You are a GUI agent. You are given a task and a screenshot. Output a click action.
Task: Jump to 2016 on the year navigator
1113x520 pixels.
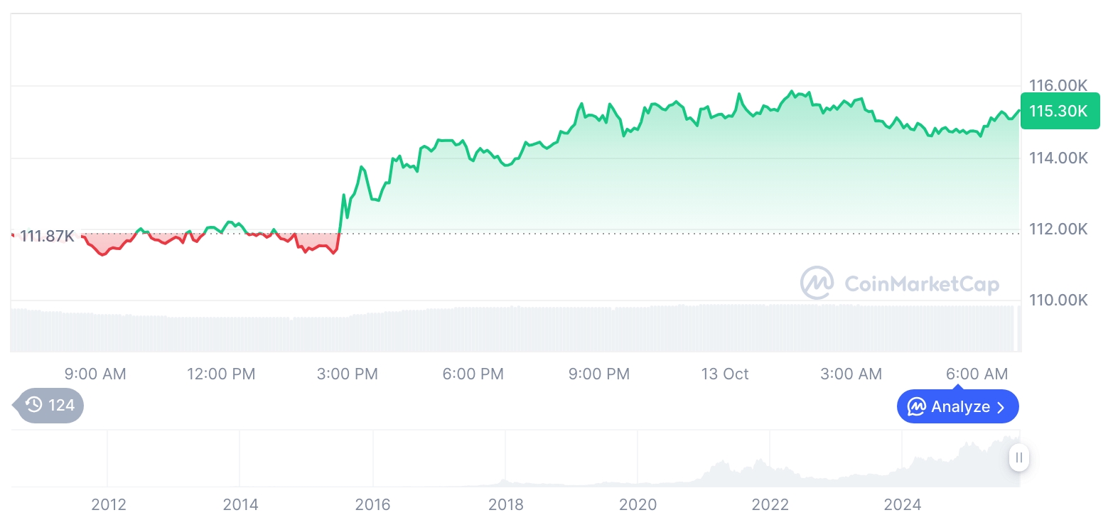point(373,505)
